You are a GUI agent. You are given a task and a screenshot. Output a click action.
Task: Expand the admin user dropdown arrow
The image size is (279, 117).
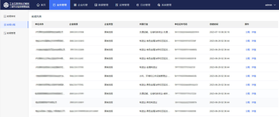[275, 5]
